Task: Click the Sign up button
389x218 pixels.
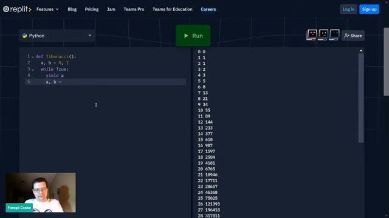Action: tap(369, 9)
